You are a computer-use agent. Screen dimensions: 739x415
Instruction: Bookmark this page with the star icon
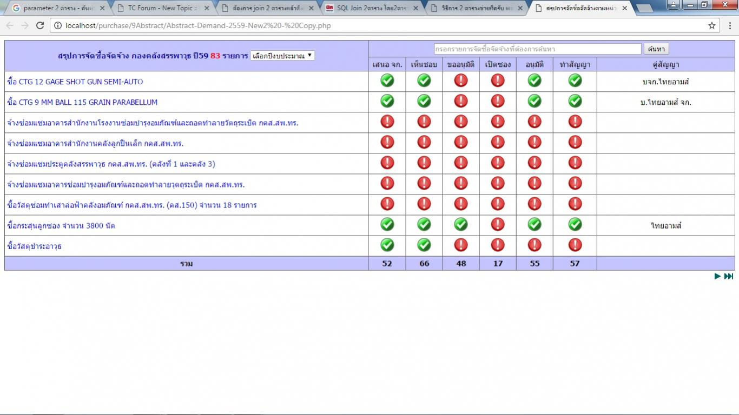(x=712, y=25)
